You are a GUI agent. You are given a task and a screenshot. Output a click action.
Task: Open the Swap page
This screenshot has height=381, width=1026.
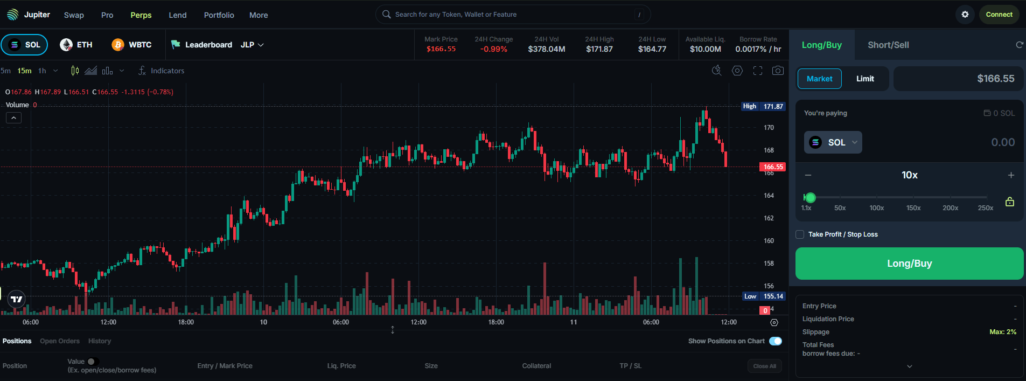74,15
